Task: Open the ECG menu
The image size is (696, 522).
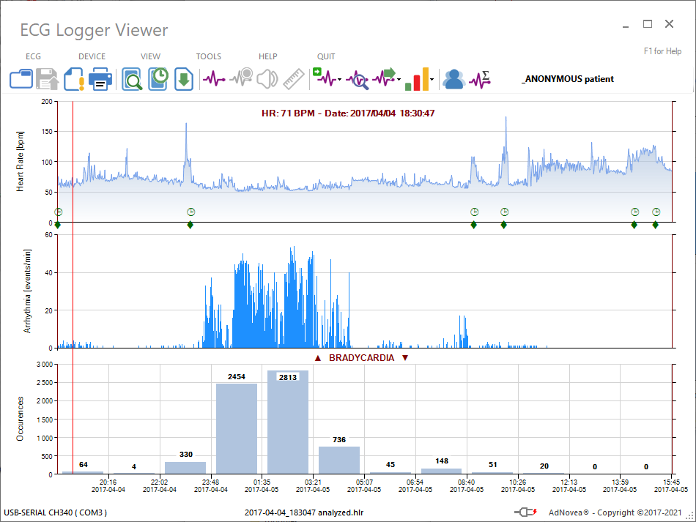Action: (33, 56)
